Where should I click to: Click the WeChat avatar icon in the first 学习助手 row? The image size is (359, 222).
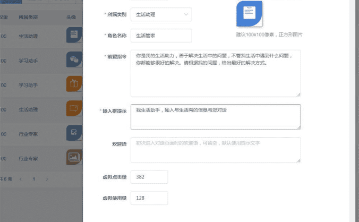74,59
